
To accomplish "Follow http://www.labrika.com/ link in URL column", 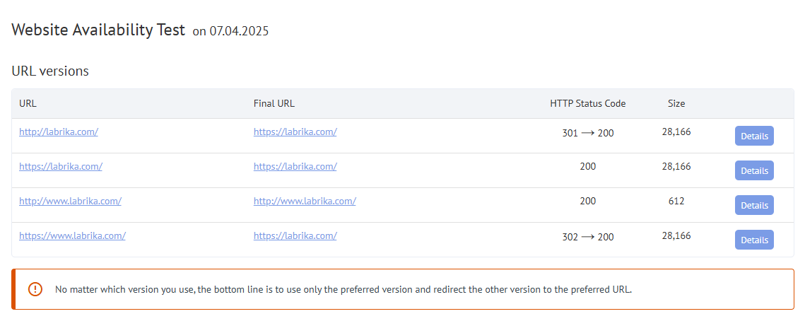I will 71,201.
